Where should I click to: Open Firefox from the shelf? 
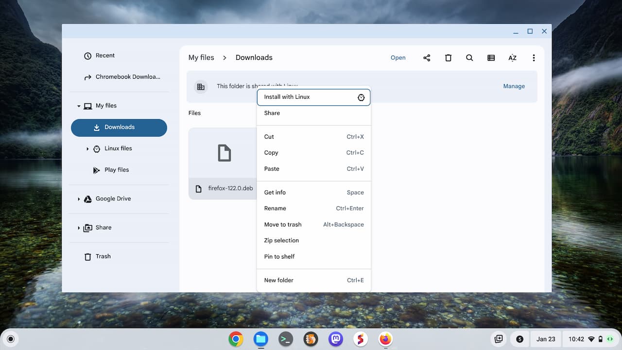385,339
